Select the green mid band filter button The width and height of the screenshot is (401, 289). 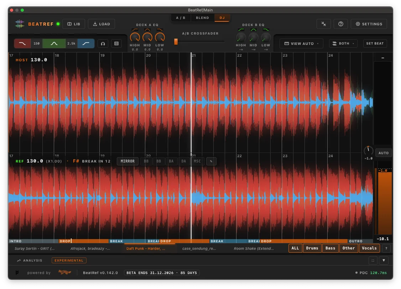pyautogui.click(x=54, y=43)
